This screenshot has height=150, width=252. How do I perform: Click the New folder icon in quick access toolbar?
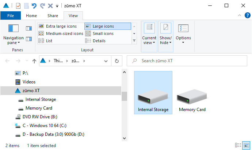click(26, 6)
